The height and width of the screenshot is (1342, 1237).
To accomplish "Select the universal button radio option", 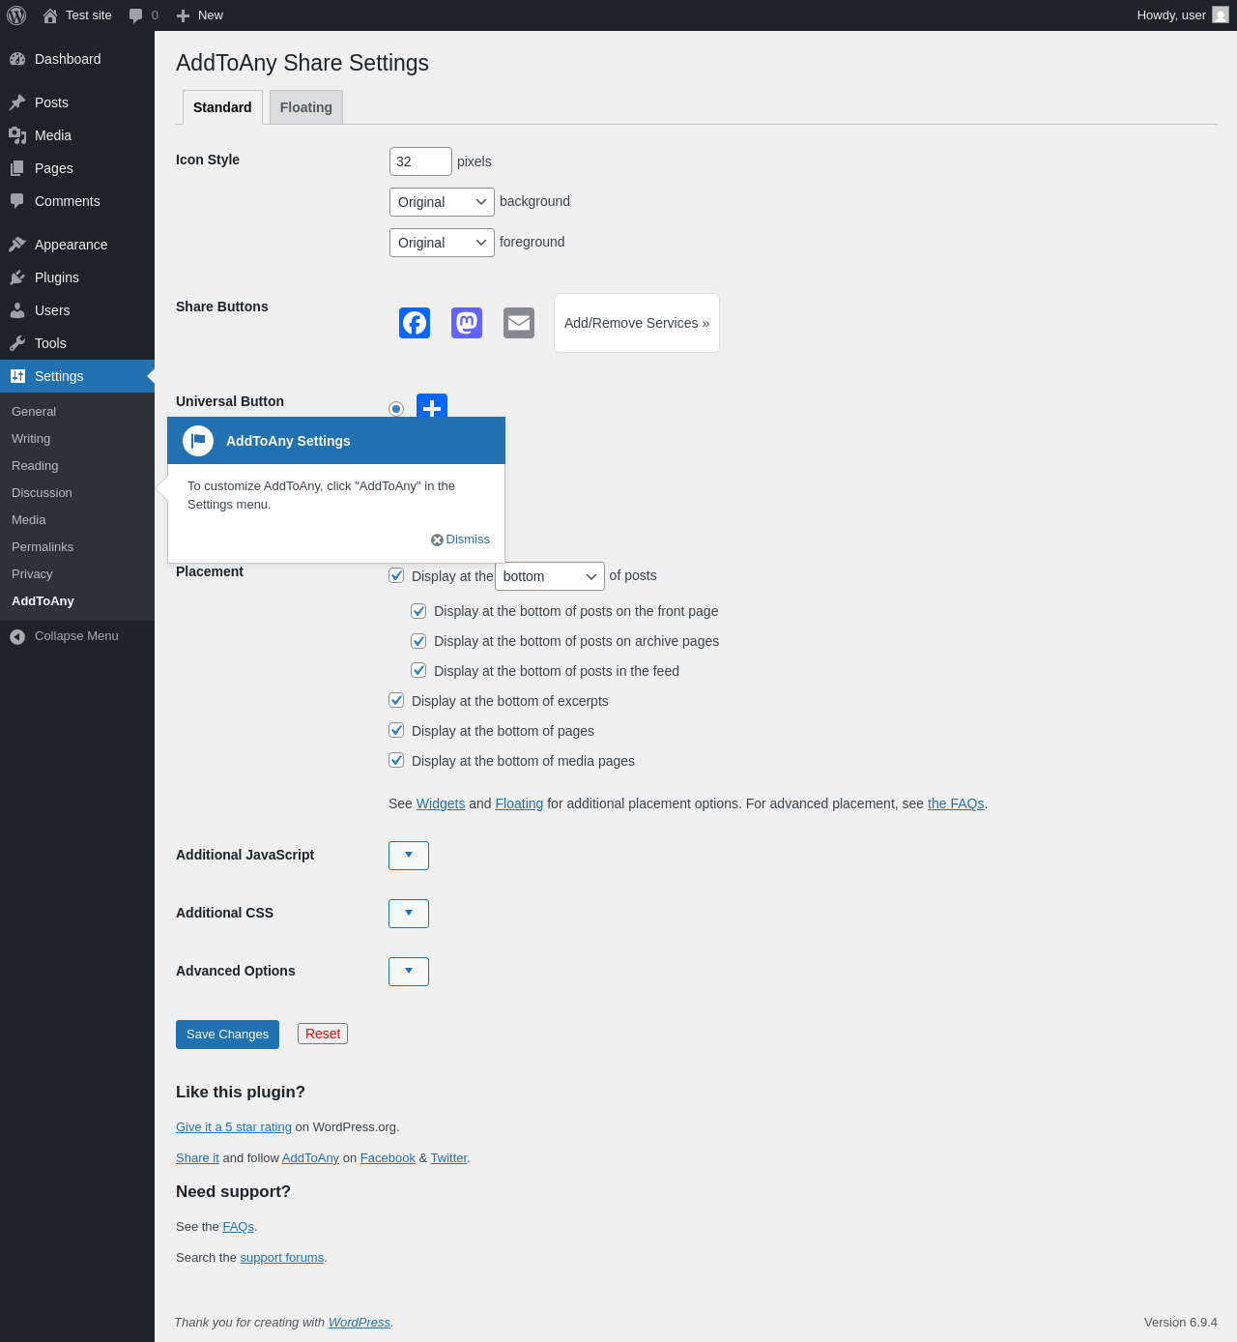I will 396,409.
